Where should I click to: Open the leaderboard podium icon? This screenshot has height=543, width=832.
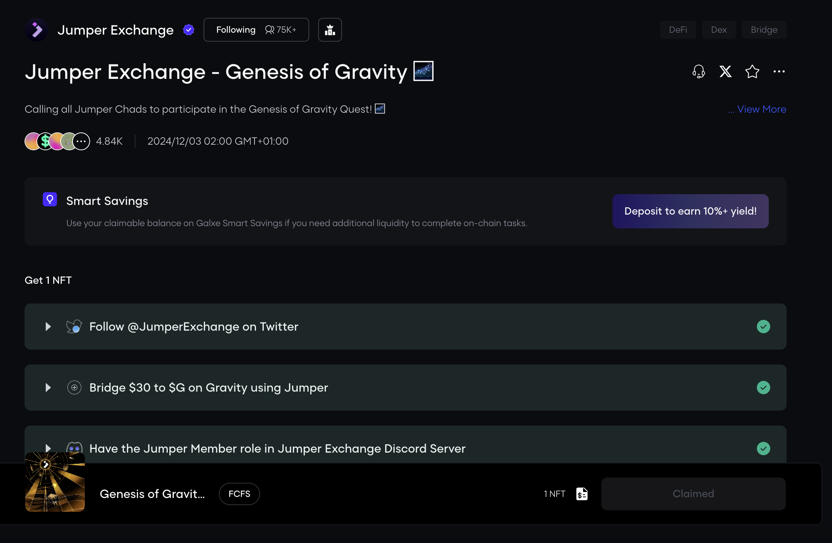[330, 30]
